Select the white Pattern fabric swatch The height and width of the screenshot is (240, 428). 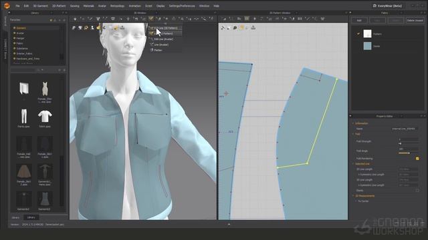point(367,34)
